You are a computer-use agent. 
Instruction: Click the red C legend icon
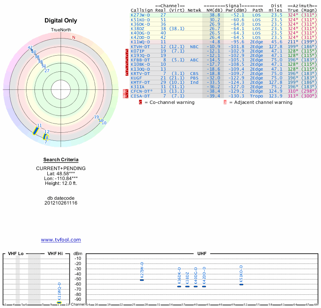pos(140,102)
